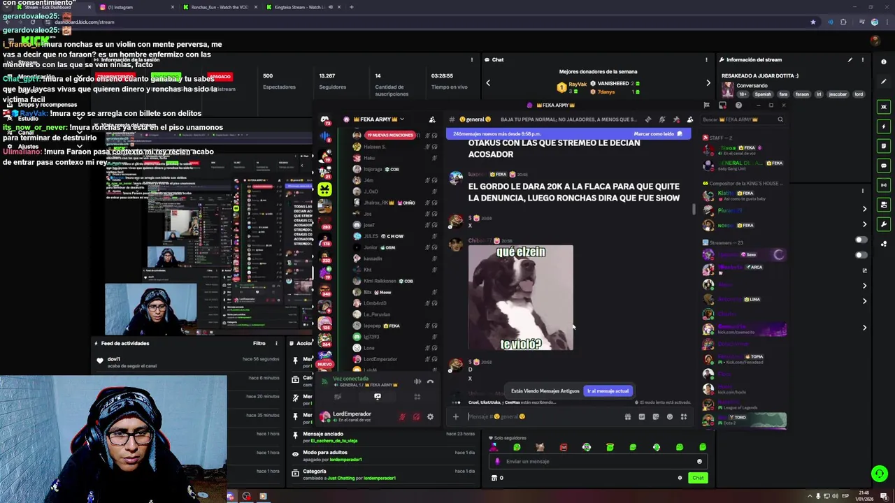
Task: Open activity feed three-dot menu
Action: pos(276,343)
